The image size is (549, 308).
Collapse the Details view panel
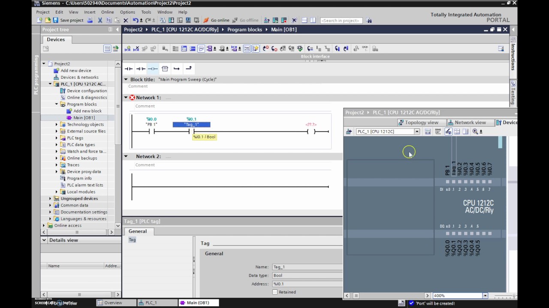(44, 240)
